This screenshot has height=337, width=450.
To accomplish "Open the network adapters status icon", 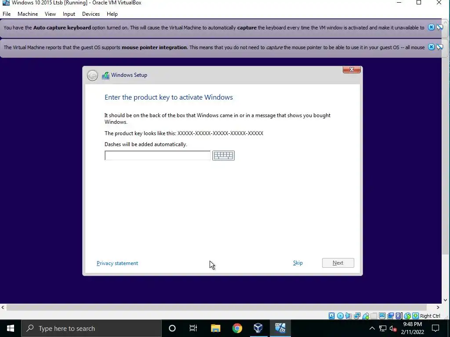I will pos(357,316).
